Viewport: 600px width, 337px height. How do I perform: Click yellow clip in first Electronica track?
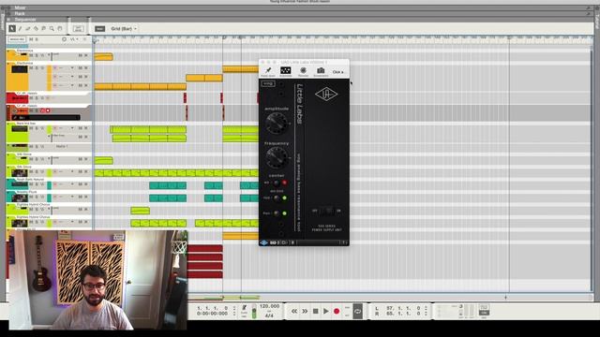coord(103,57)
